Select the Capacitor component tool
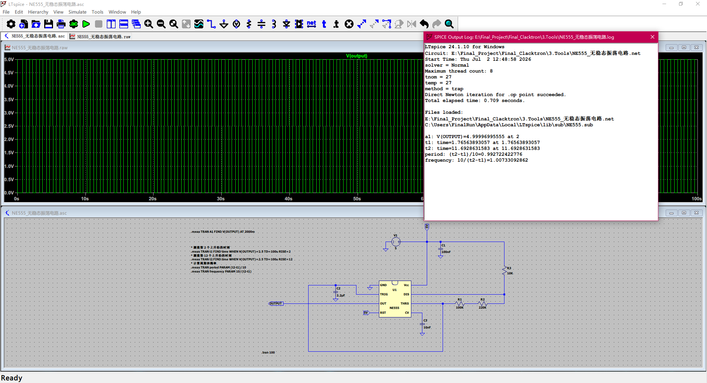This screenshot has width=707, height=383. 261,24
